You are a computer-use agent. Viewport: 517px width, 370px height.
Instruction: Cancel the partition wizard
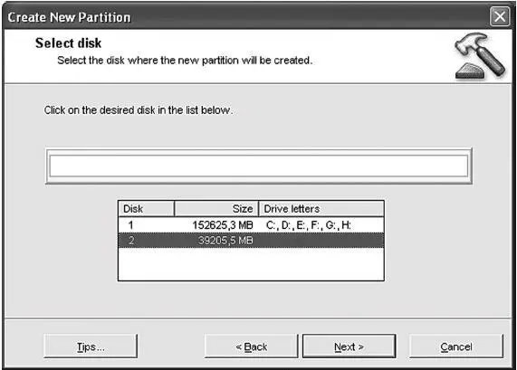[456, 346]
